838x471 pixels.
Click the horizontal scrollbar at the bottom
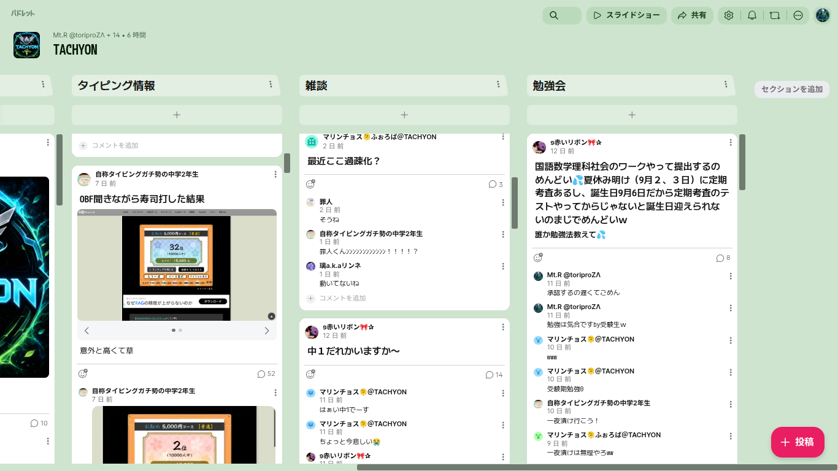point(598,467)
